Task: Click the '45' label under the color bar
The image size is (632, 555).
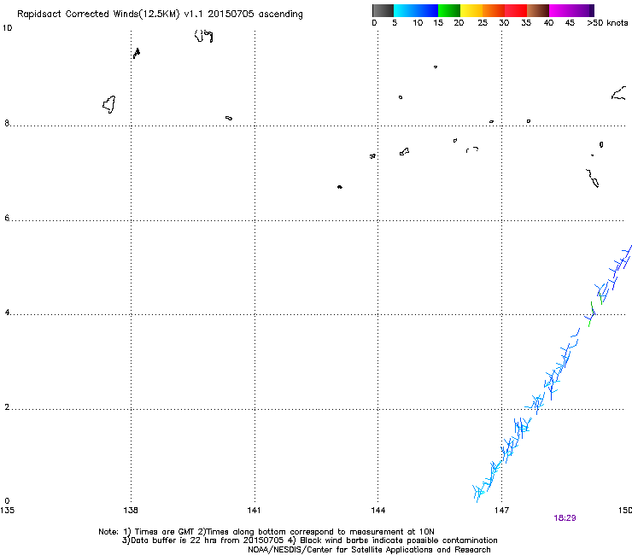Action: click(x=570, y=23)
